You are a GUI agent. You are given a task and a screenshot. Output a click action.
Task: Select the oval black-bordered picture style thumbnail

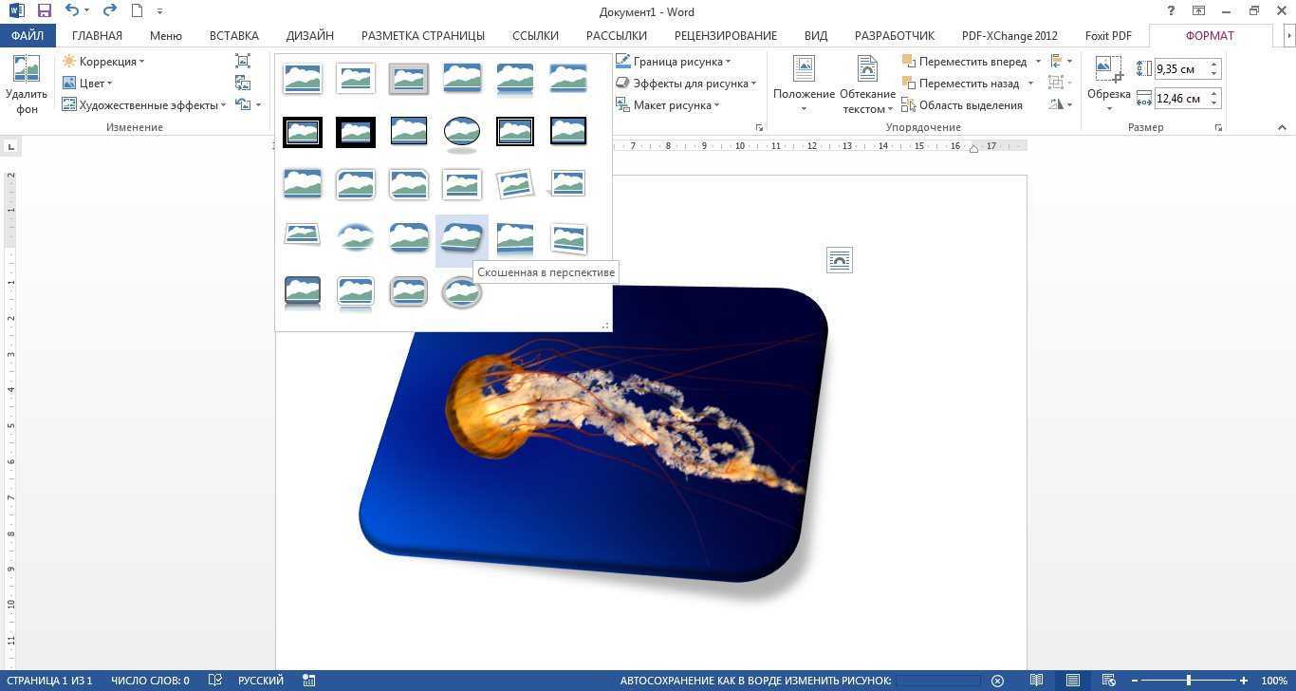pyautogui.click(x=461, y=131)
